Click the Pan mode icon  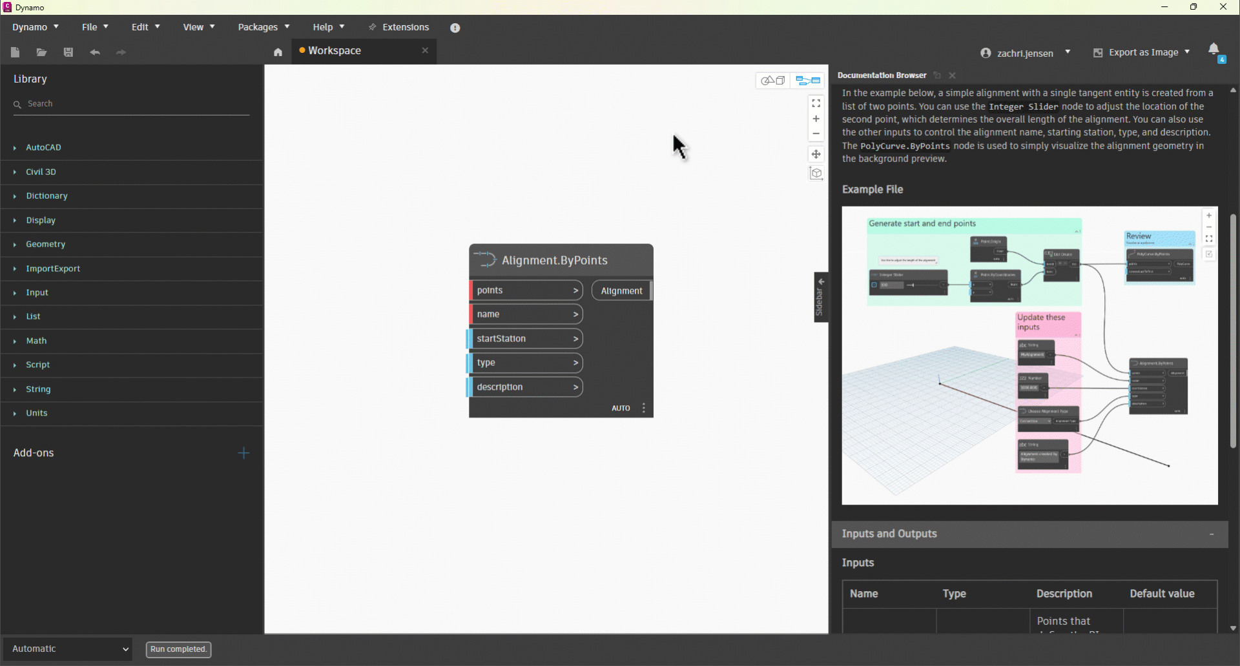[816, 154]
